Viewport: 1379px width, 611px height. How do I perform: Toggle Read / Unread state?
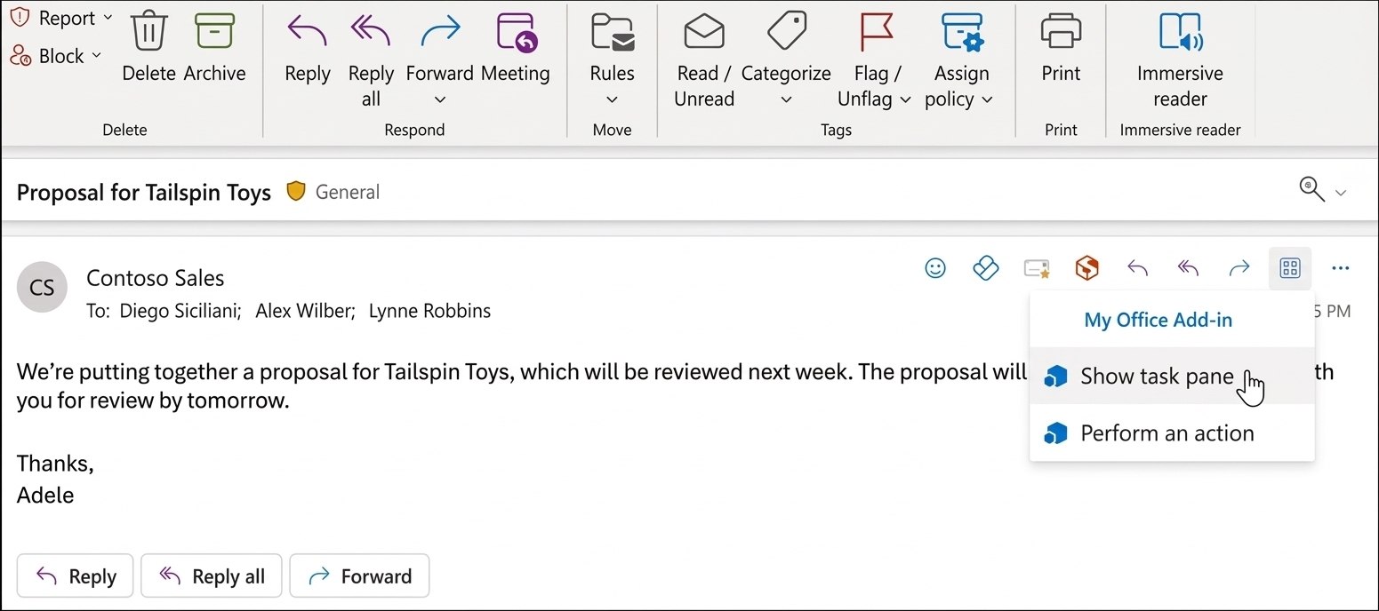702,53
